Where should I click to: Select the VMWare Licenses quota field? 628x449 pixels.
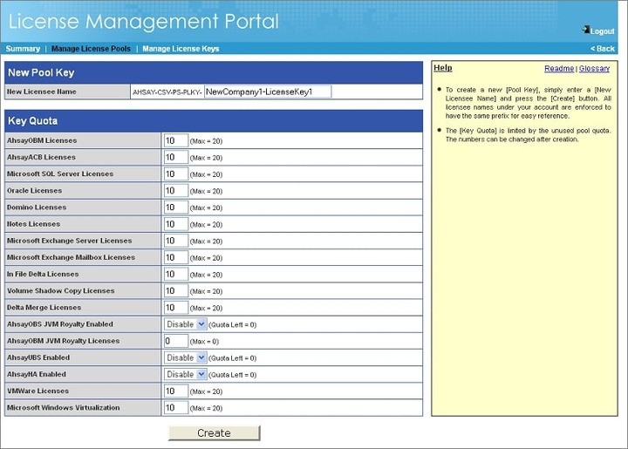coord(175,391)
